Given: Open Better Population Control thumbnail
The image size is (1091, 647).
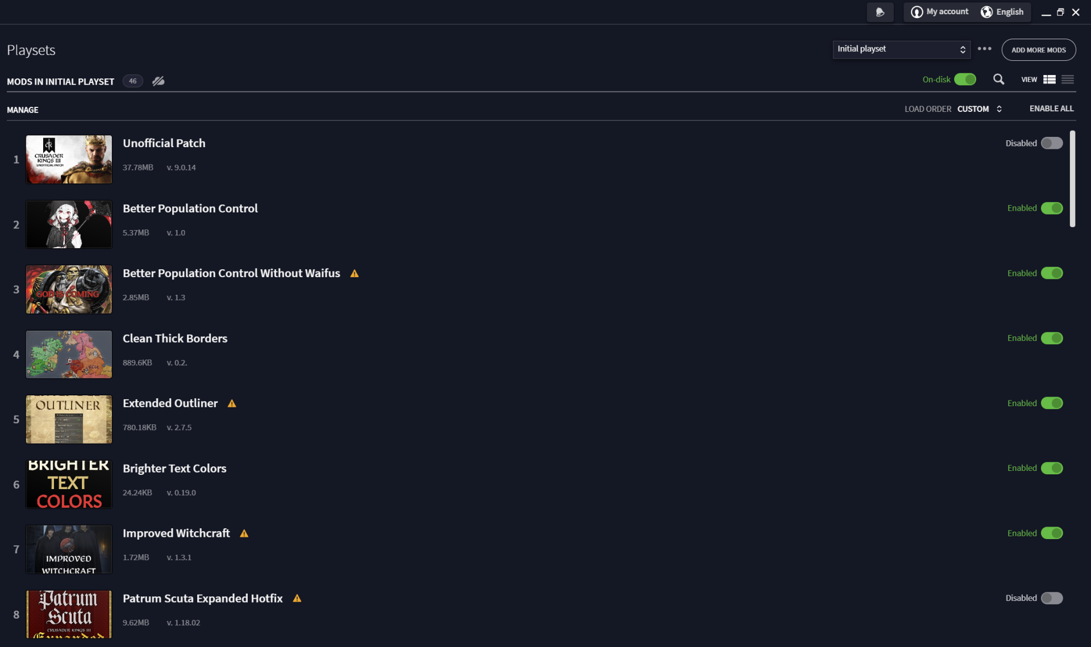Looking at the screenshot, I should click(69, 224).
